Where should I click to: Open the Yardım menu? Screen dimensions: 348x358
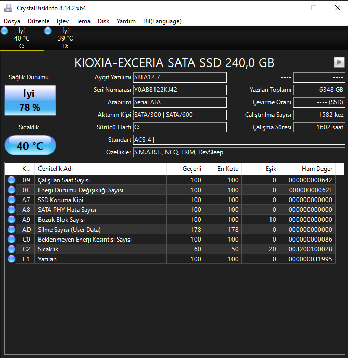click(126, 21)
